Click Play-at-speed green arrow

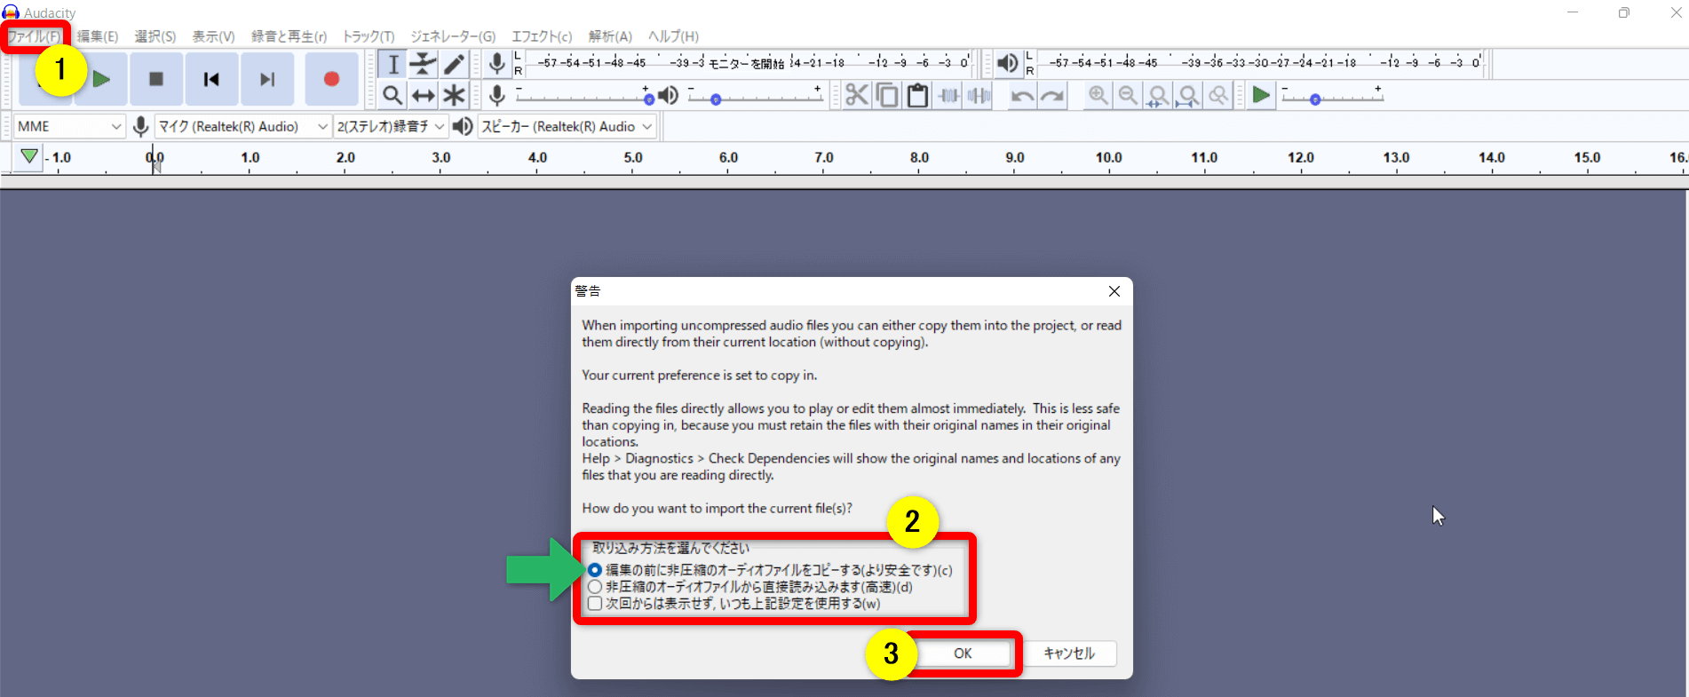pyautogui.click(x=1260, y=95)
